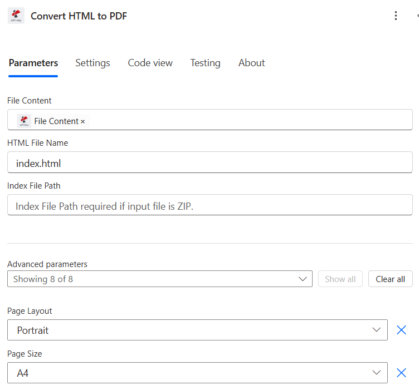Delete the Page Size parameter with X

(401, 373)
